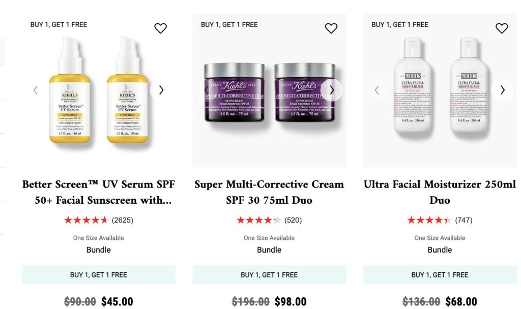This screenshot has width=521, height=309.
Task: Click Buy 1 Get 1 banner under Ultra Facial Moisturizer
Action: coord(440,275)
